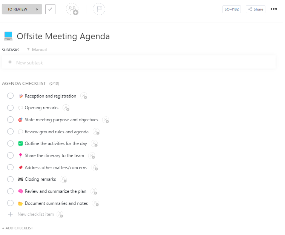This screenshot has height=235, width=285.
Task: Assign someone to Share the itinerary item
Action: (92, 156)
